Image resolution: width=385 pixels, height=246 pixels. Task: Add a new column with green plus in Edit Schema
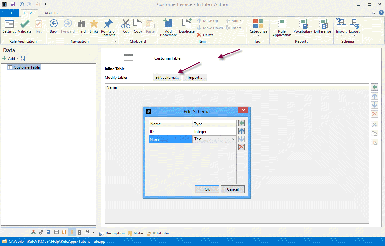242,123
